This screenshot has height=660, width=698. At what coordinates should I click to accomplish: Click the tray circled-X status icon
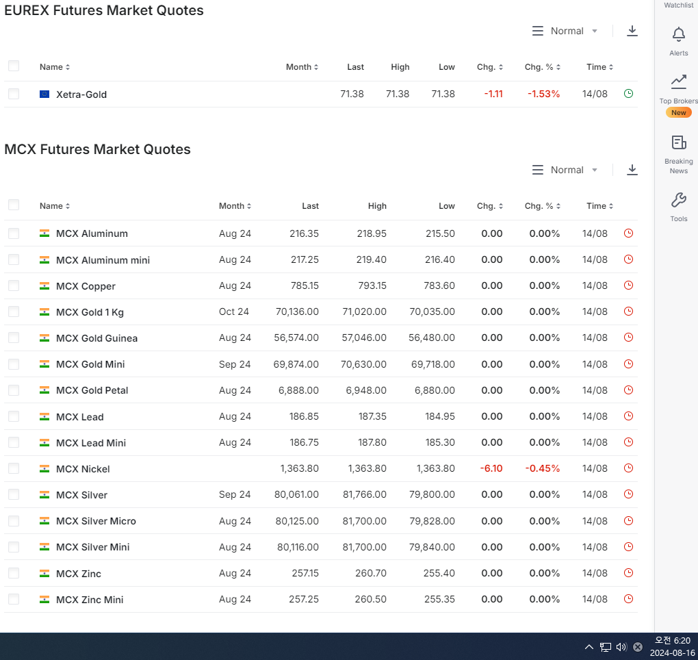click(x=638, y=646)
